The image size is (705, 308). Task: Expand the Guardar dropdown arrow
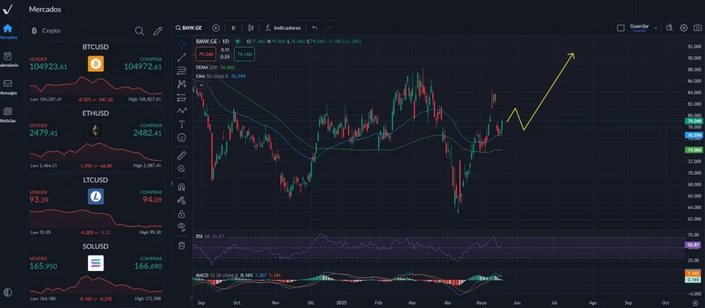[655, 27]
